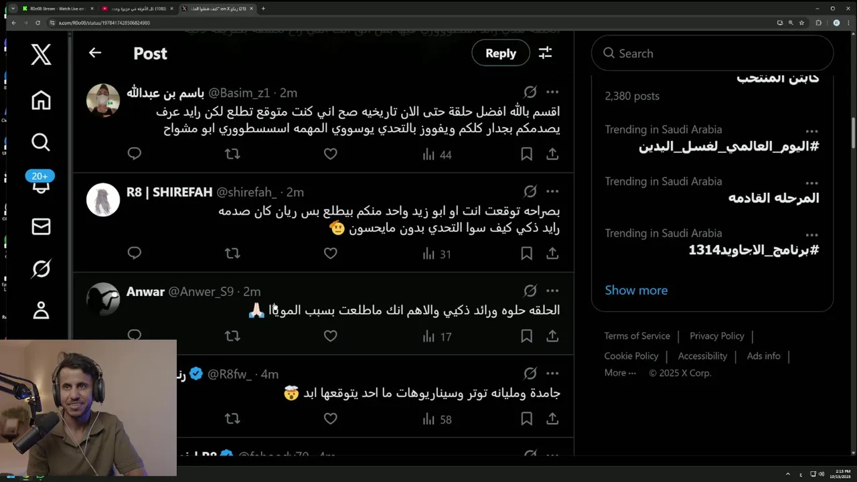Reply to SHIREFAH's comment

coord(135,253)
